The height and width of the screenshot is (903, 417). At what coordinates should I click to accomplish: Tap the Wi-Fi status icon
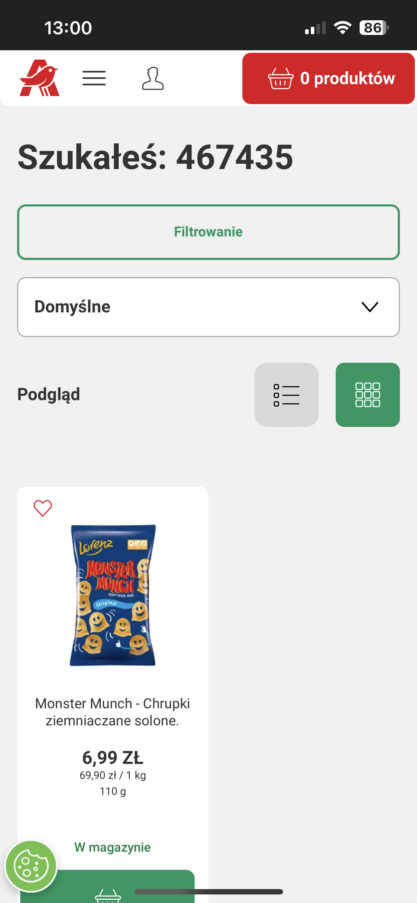343,28
